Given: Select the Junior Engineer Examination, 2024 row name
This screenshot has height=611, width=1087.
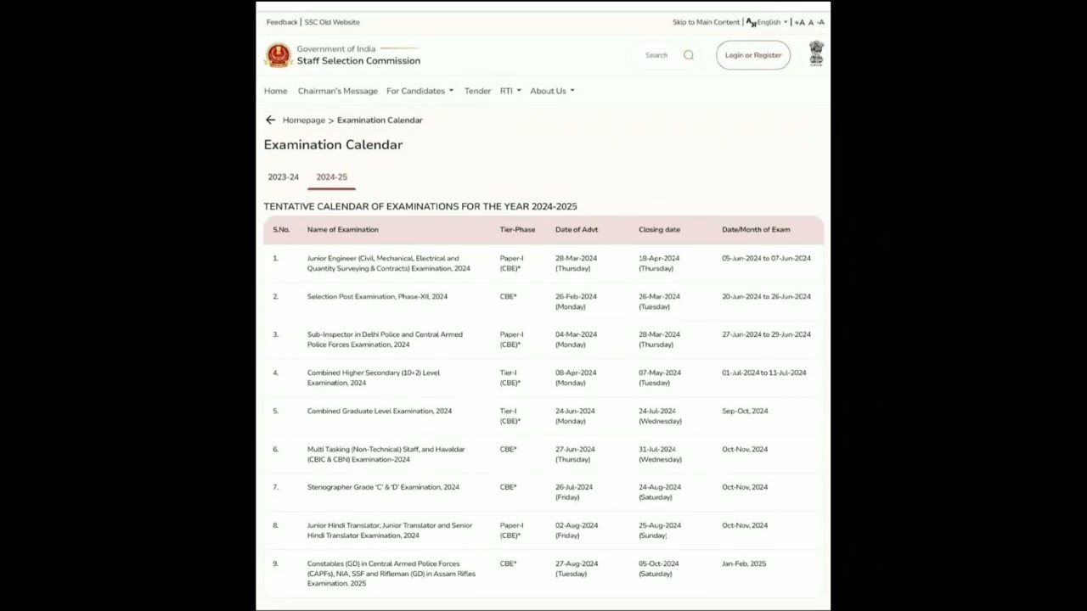Looking at the screenshot, I should pos(388,263).
